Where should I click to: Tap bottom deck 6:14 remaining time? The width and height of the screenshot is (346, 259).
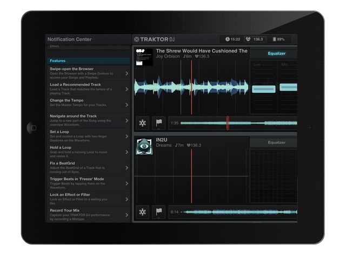175,212
